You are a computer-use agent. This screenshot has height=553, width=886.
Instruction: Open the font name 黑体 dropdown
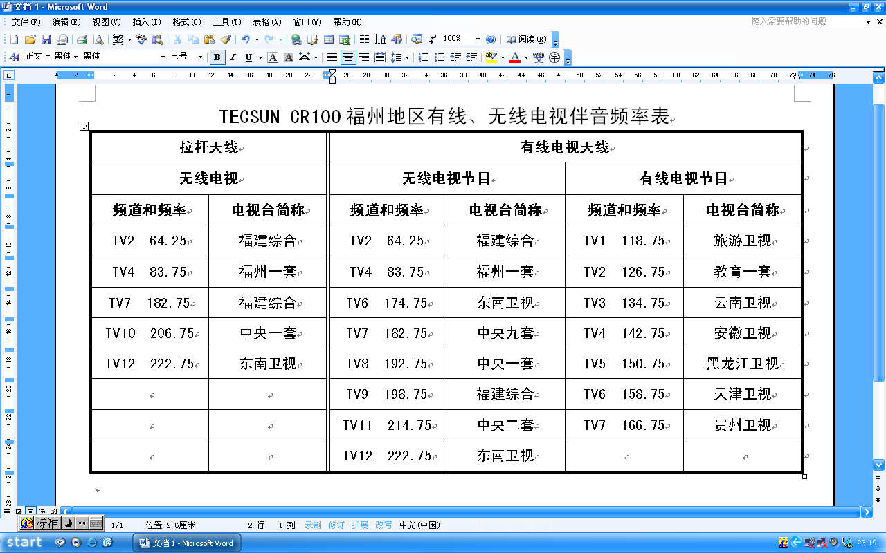163,57
